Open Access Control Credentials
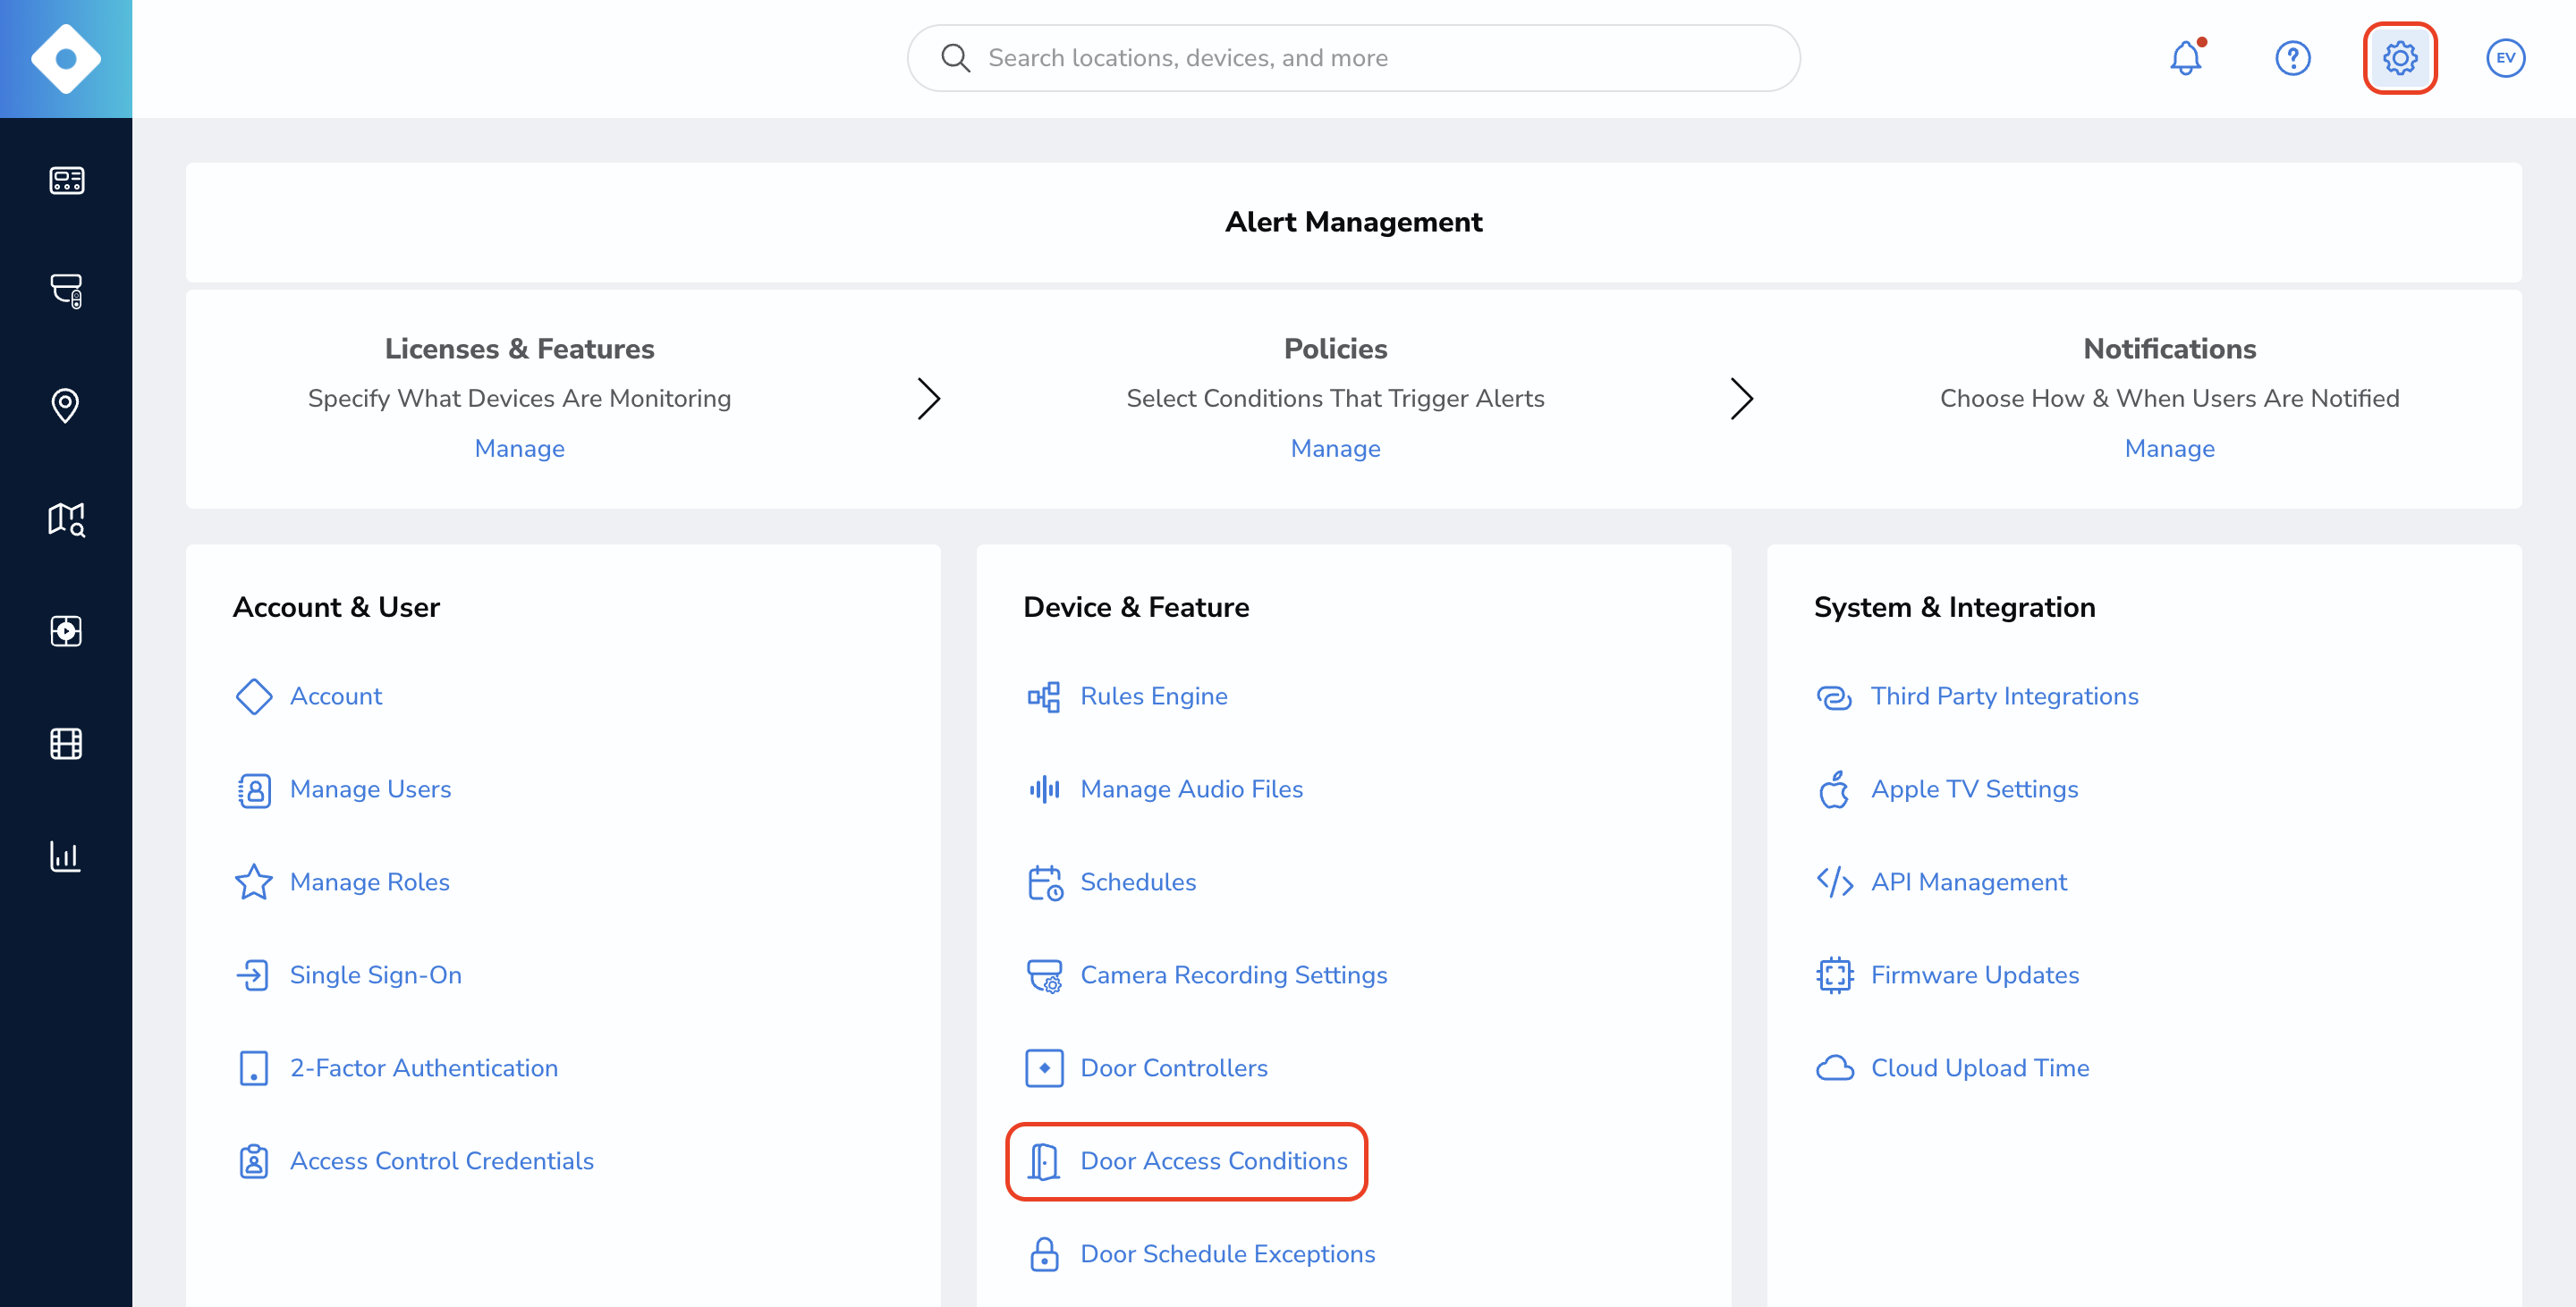 coord(441,1161)
